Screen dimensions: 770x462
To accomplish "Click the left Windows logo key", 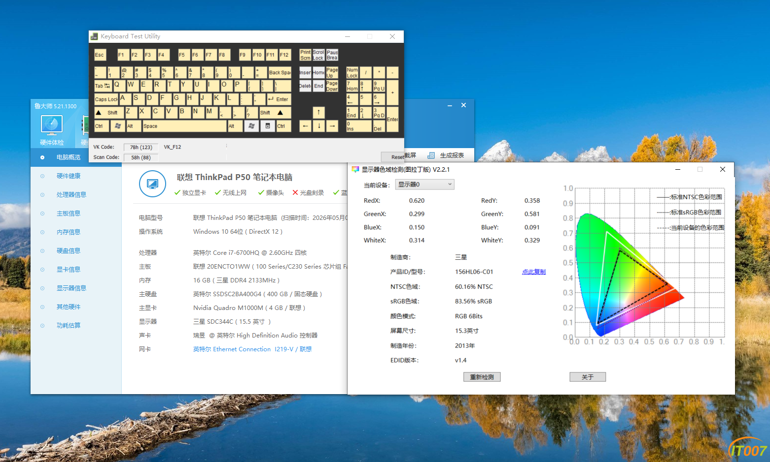I will click(x=117, y=126).
